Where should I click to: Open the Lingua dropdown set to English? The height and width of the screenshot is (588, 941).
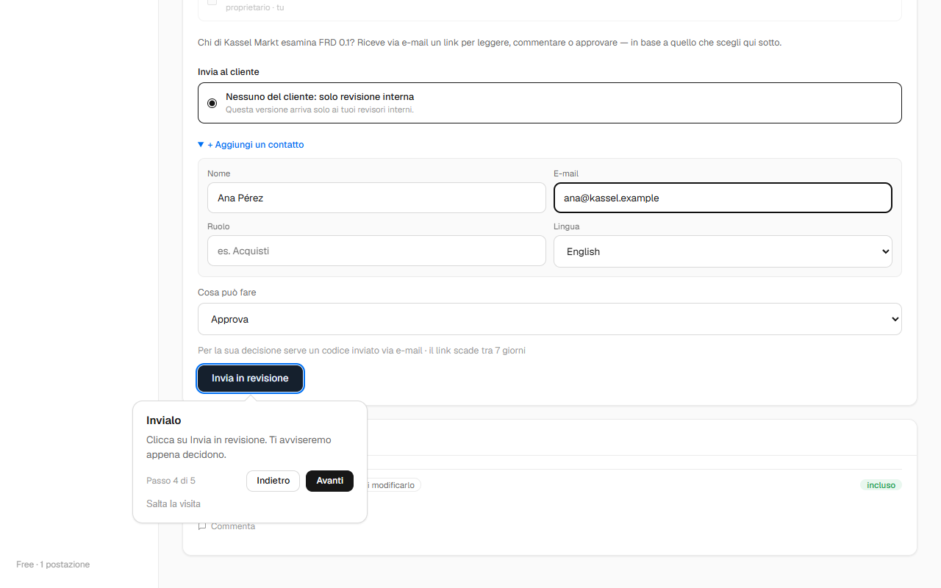(723, 251)
